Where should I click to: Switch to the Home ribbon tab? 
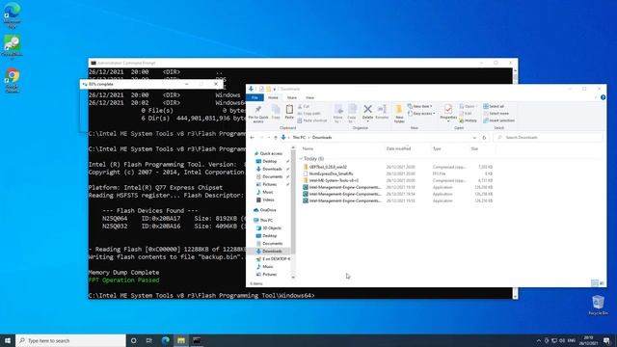coord(273,97)
